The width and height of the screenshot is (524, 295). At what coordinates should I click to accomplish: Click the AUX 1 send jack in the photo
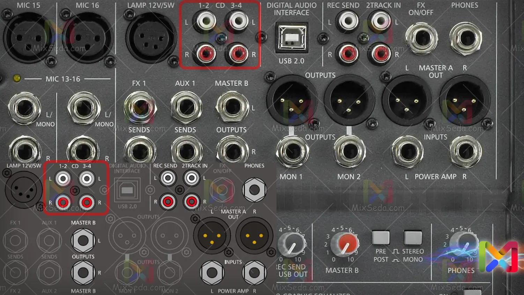coord(186,107)
